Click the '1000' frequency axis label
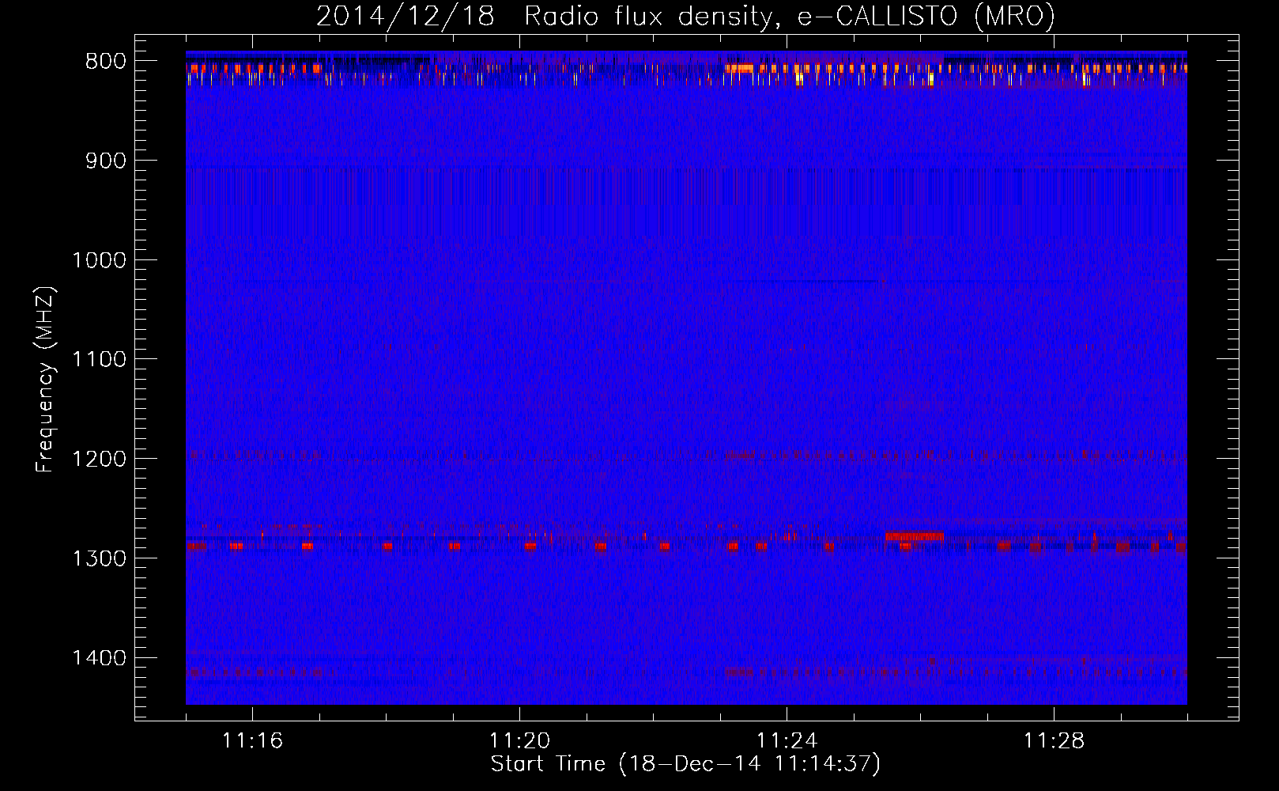The height and width of the screenshot is (791, 1279). click(99, 260)
